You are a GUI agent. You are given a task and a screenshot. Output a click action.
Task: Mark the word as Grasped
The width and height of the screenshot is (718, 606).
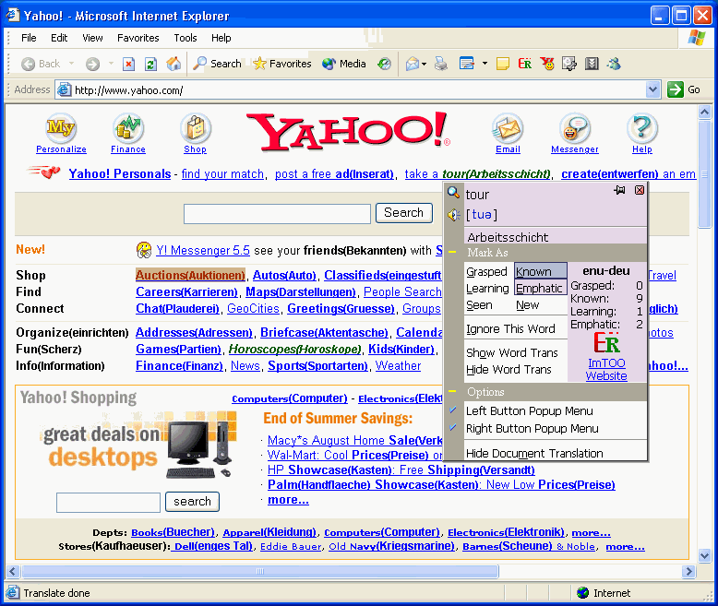pos(486,272)
